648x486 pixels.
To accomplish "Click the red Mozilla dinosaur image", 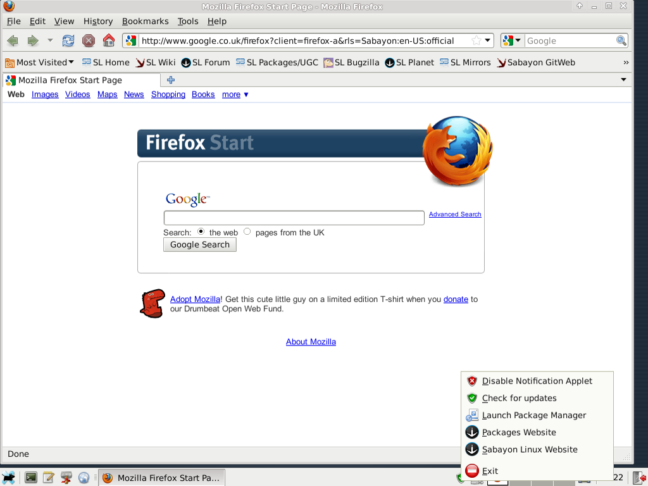I will [152, 303].
